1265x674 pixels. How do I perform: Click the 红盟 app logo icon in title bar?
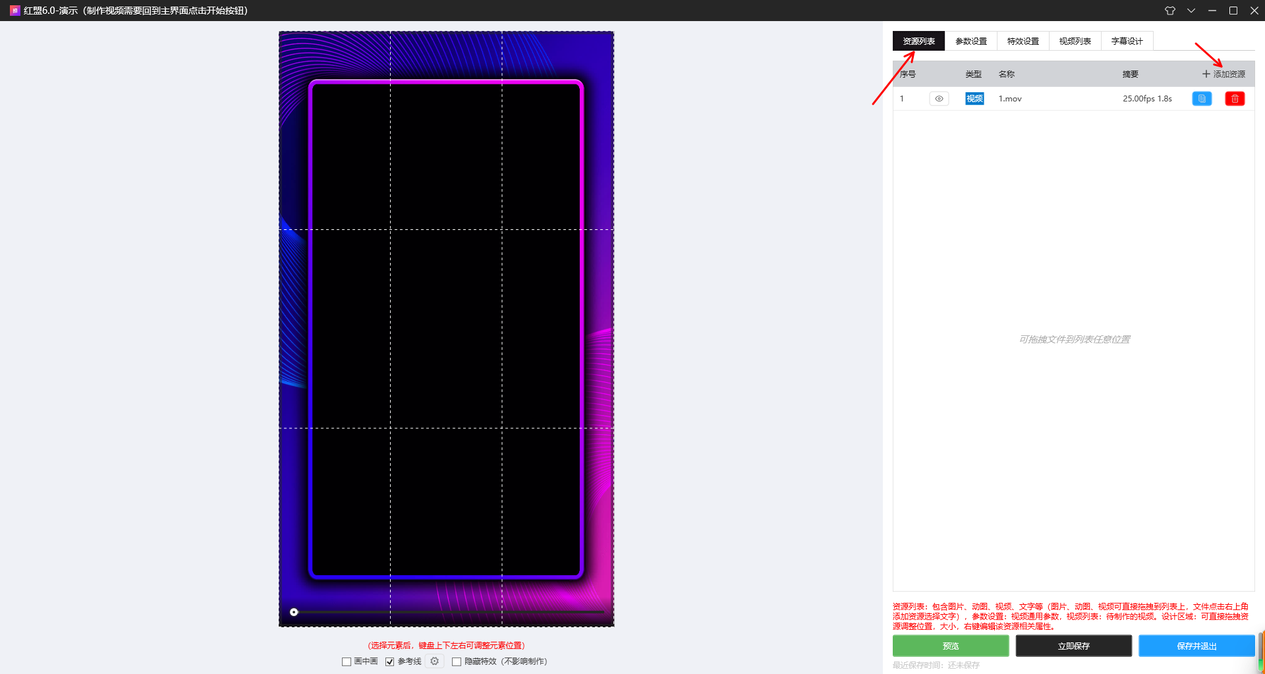click(14, 11)
